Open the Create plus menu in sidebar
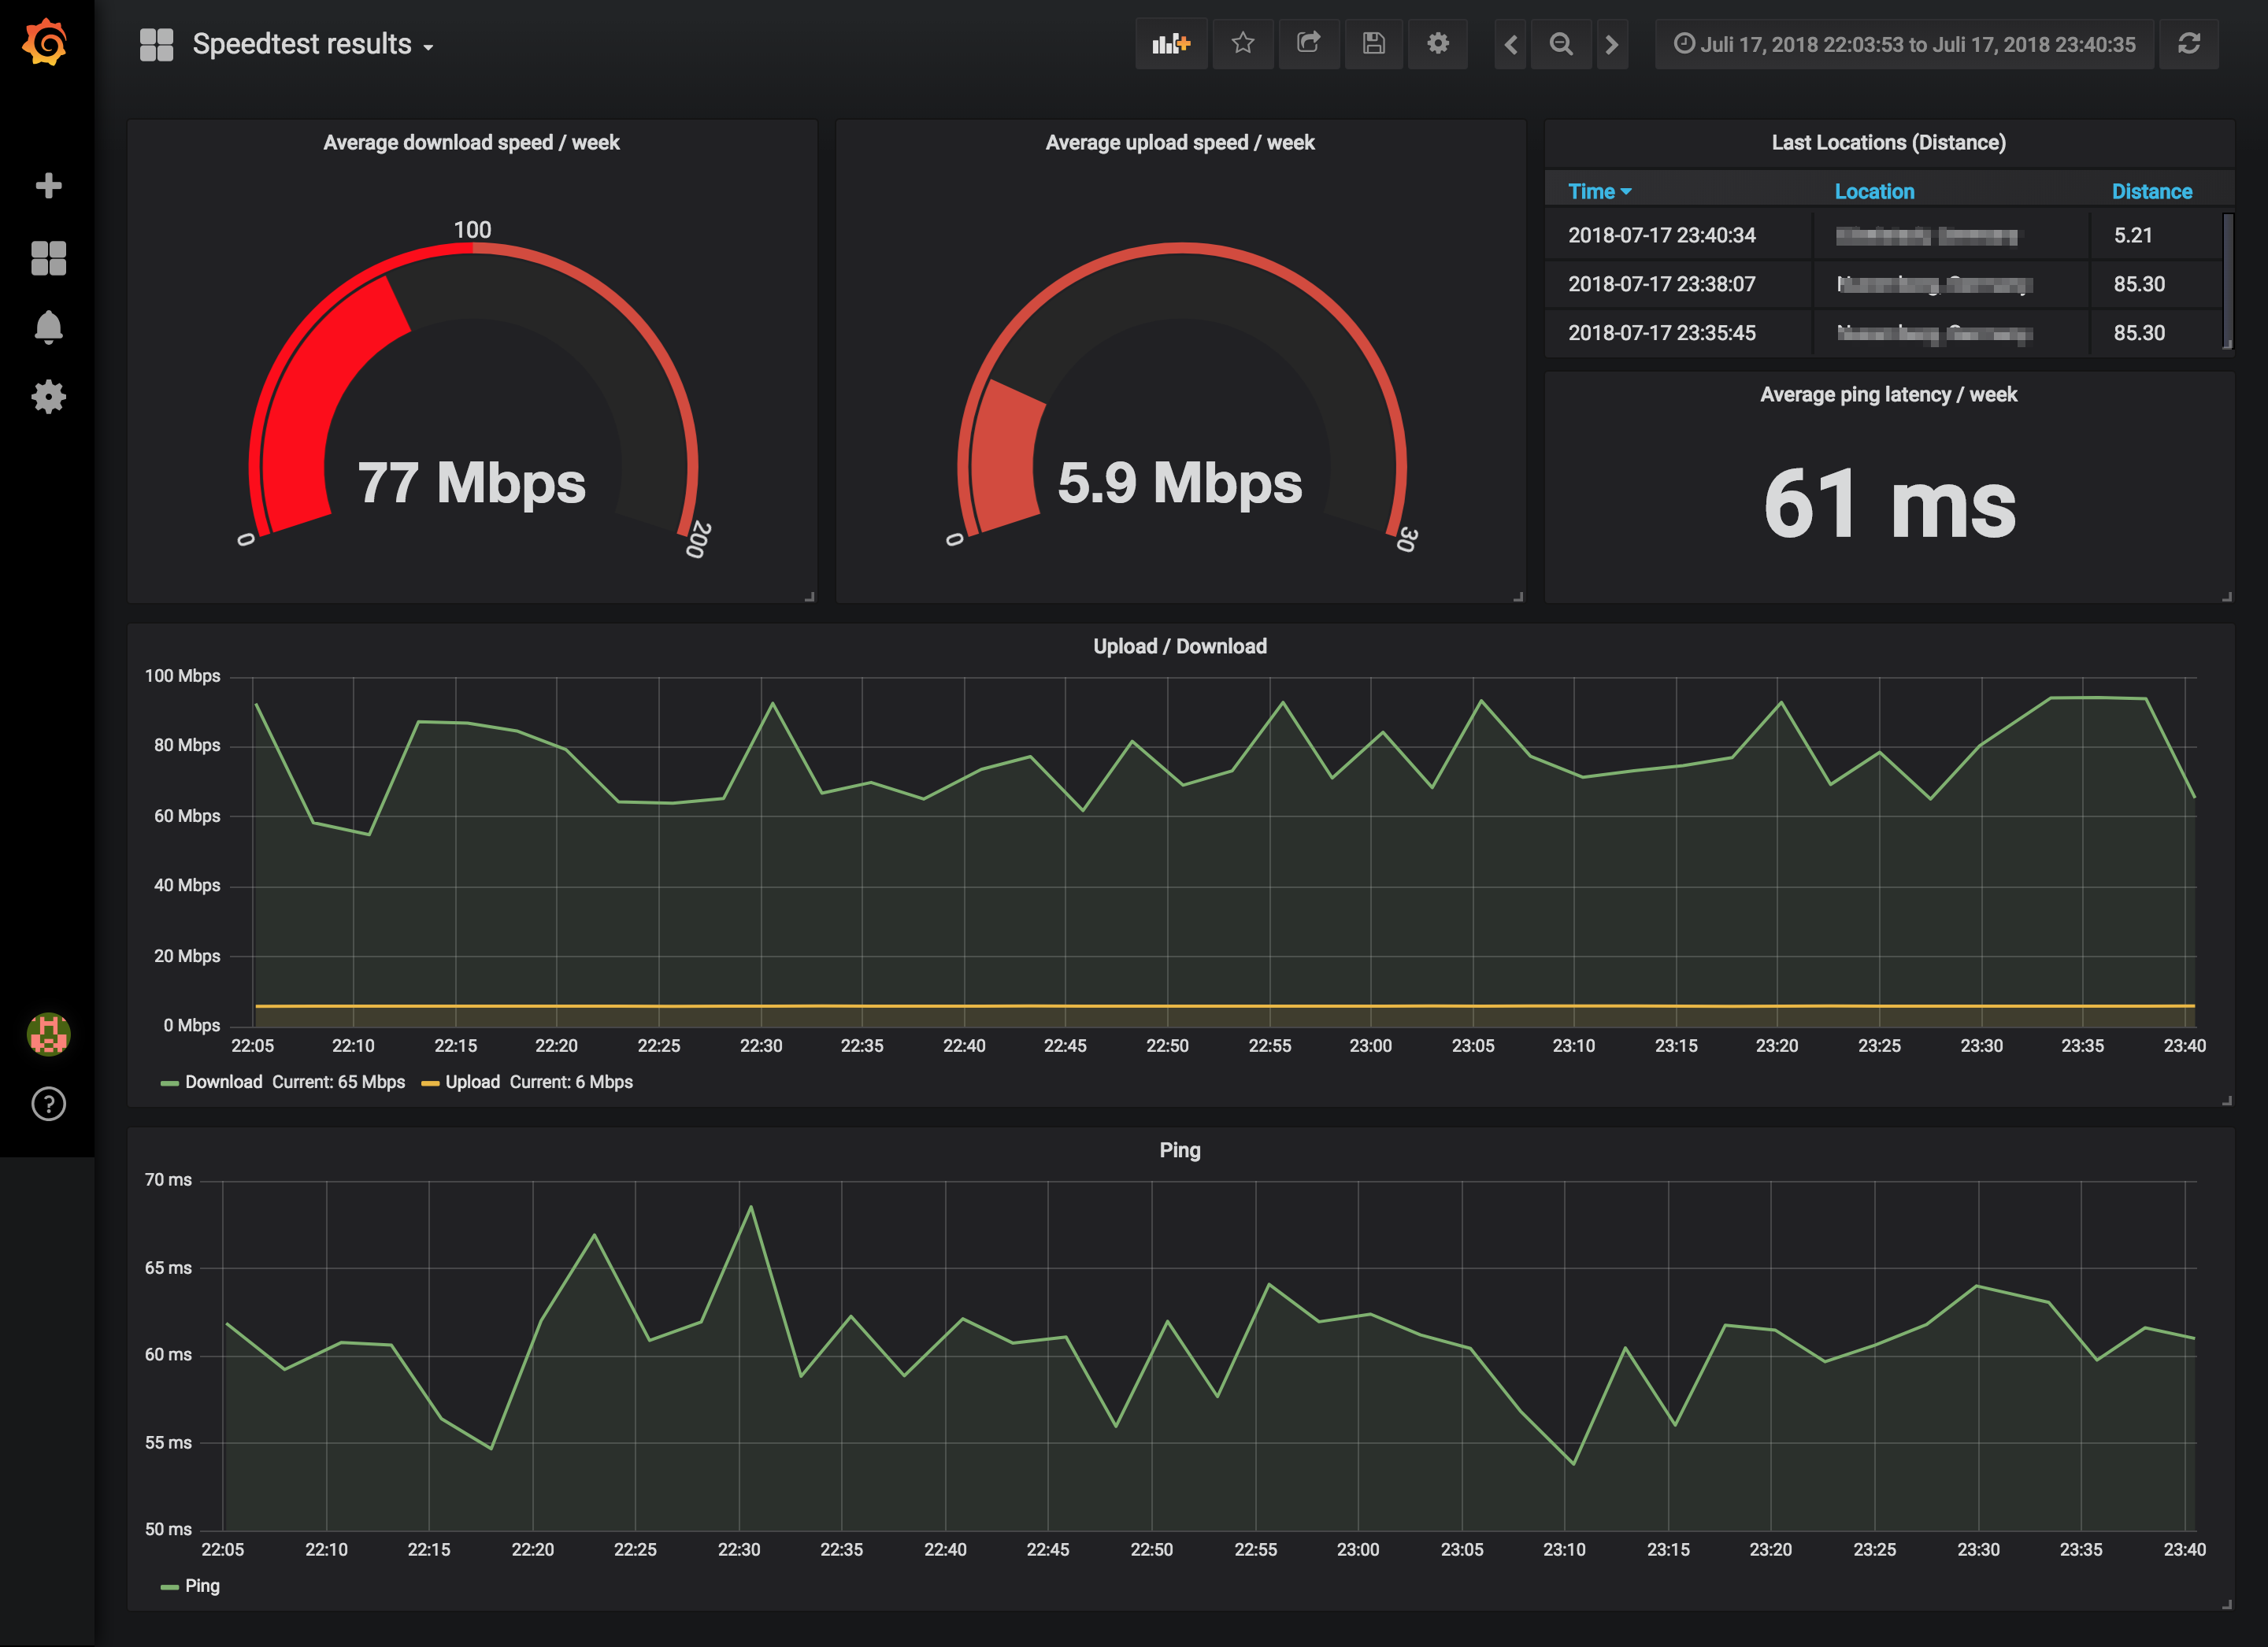 pyautogui.click(x=48, y=185)
